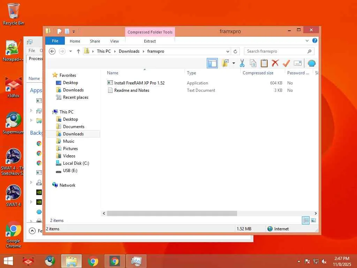Go back with the Back arrow
The height and width of the screenshot is (268, 357).
(52, 51)
